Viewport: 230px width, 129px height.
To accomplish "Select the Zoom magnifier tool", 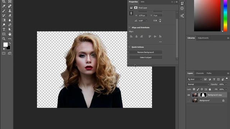I will point(4,39).
